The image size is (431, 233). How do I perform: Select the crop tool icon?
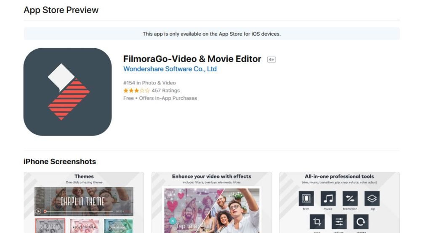tap(317, 222)
